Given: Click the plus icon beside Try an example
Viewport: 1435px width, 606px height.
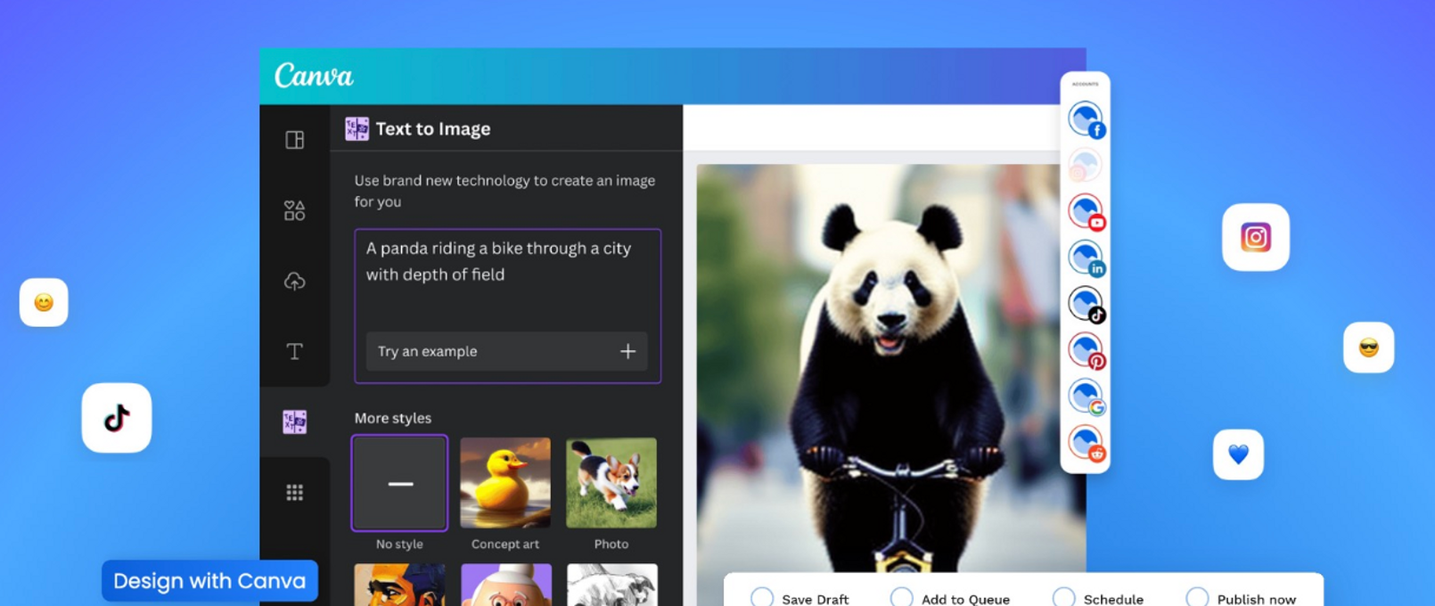Looking at the screenshot, I should click(628, 351).
